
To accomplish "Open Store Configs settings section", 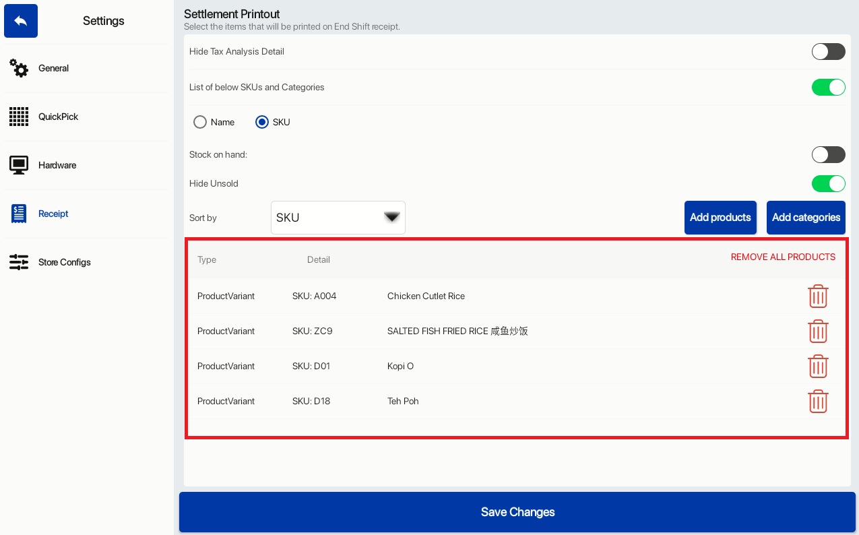I will point(64,262).
